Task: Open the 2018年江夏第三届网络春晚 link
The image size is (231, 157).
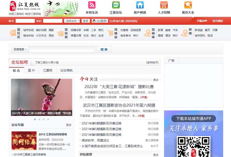Action: (x=29, y=155)
